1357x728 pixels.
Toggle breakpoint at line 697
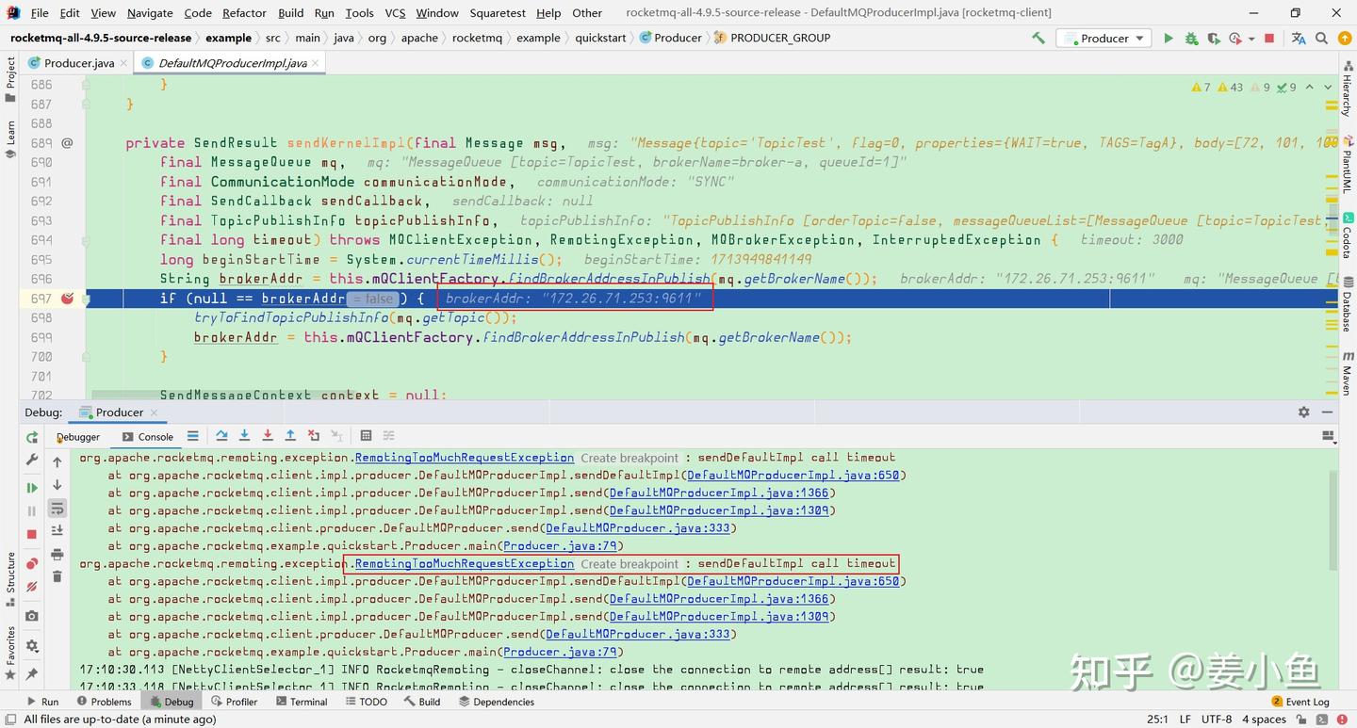coord(67,299)
